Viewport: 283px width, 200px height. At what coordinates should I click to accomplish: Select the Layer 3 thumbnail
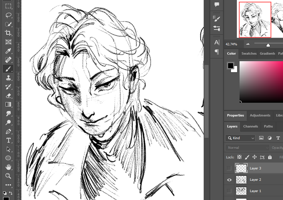241,168
